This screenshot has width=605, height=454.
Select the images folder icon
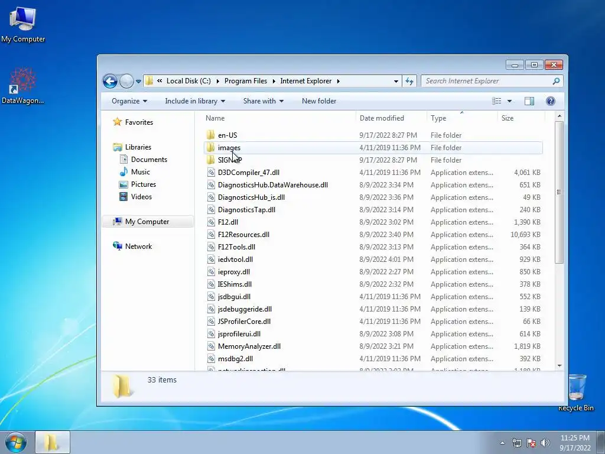pos(211,147)
